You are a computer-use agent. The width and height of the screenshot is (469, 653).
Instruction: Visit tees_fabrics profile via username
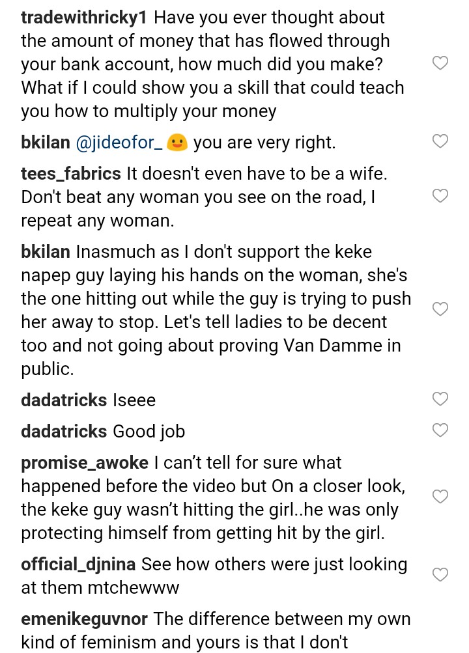[x=71, y=174]
